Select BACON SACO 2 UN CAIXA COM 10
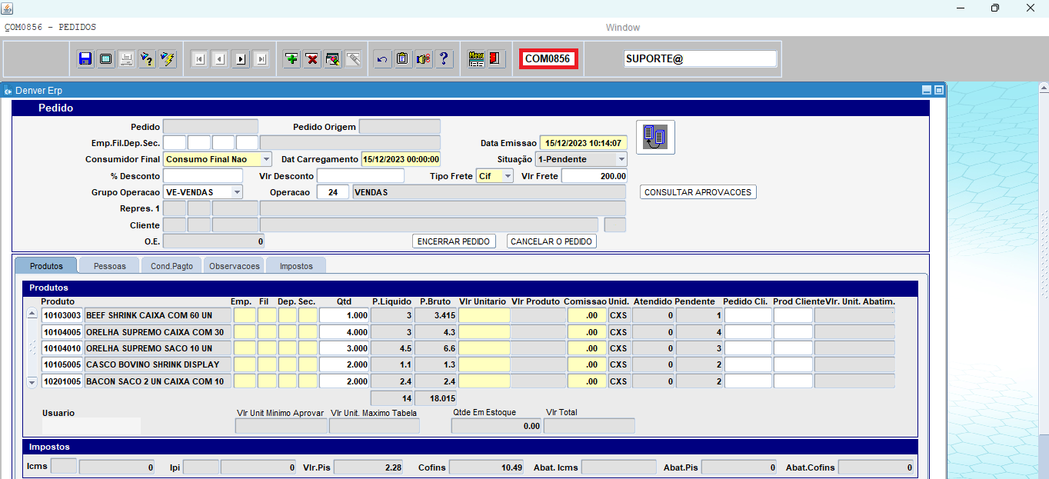This screenshot has height=479, width=1049. (158, 381)
